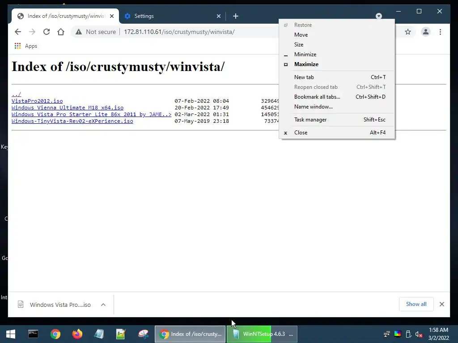The width and height of the screenshot is (458, 343).
Task: Choose Close Alt+F4 menu entry
Action: (x=337, y=132)
